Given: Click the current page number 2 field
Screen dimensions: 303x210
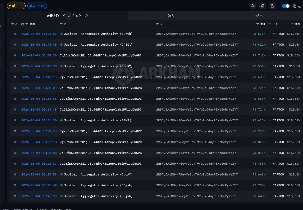Looking at the screenshot, I should click(69, 16).
